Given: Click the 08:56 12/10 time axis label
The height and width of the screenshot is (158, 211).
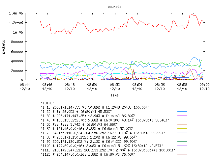Looking at the screenshot, I should [x=160, y=87].
